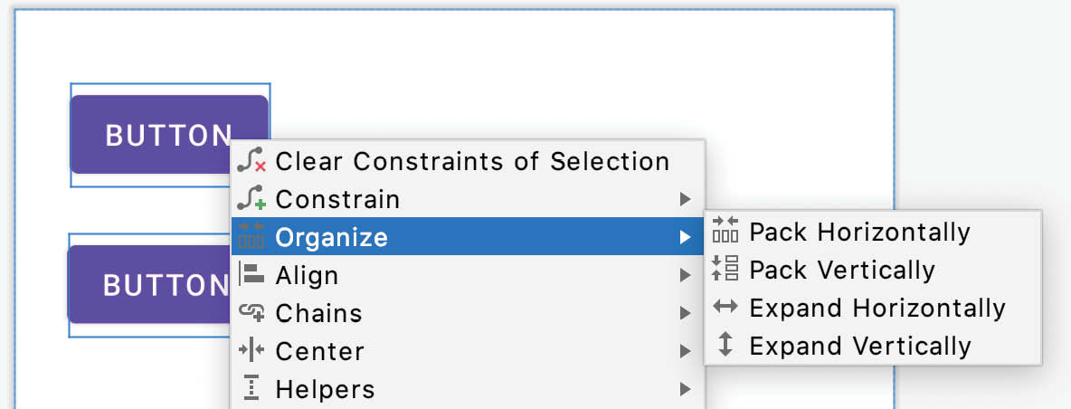Image resolution: width=1071 pixels, height=409 pixels.
Task: Click the Organize menu icon
Action: pos(251,236)
